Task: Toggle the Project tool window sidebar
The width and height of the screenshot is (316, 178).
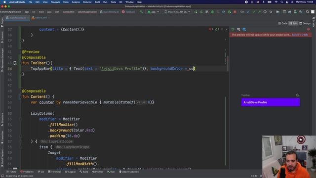Action: (2, 22)
